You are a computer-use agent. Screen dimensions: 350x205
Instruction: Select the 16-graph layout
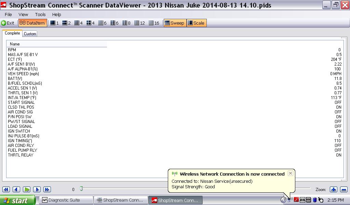point(154,23)
